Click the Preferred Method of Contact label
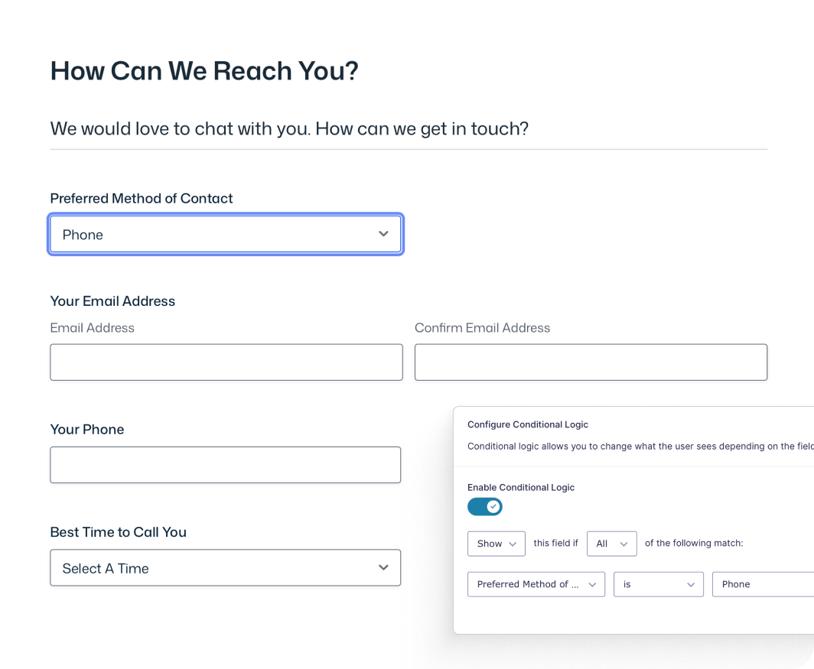The width and height of the screenshot is (814, 669). click(142, 198)
